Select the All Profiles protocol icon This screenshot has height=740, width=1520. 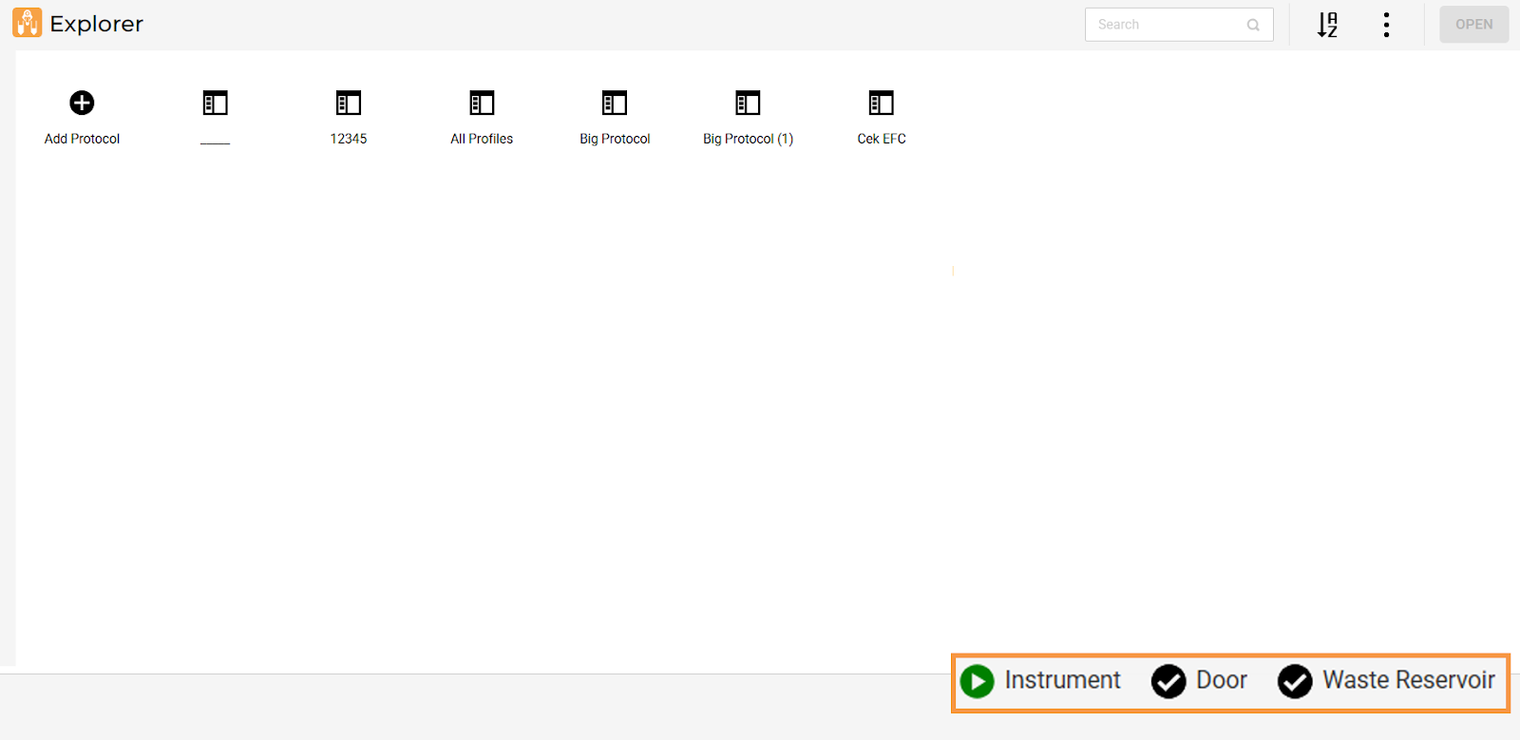click(482, 104)
